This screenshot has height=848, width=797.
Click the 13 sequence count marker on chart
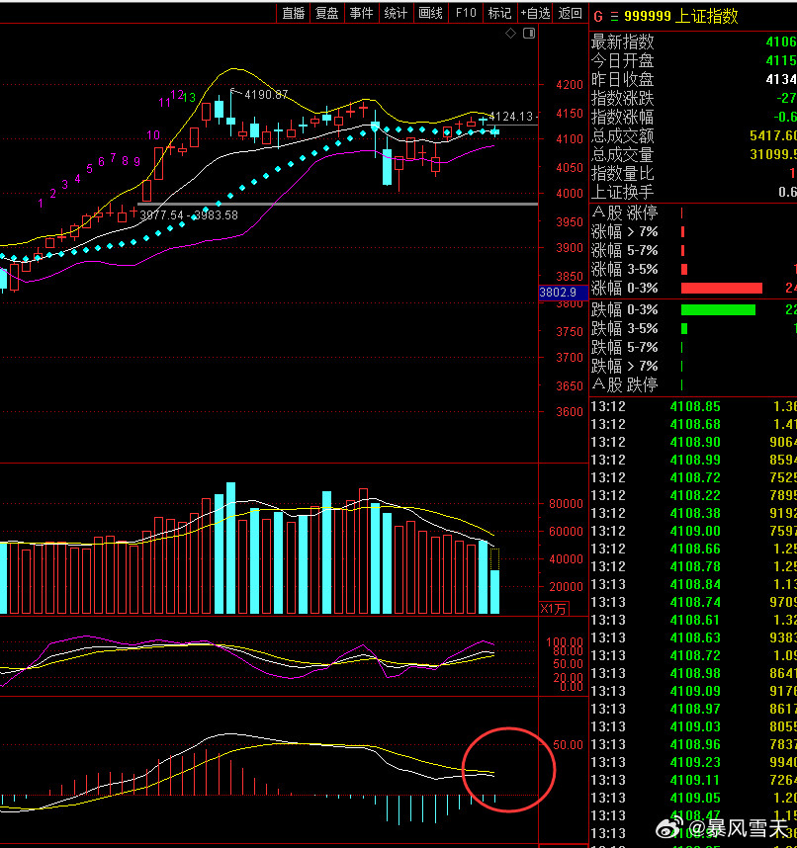click(189, 98)
